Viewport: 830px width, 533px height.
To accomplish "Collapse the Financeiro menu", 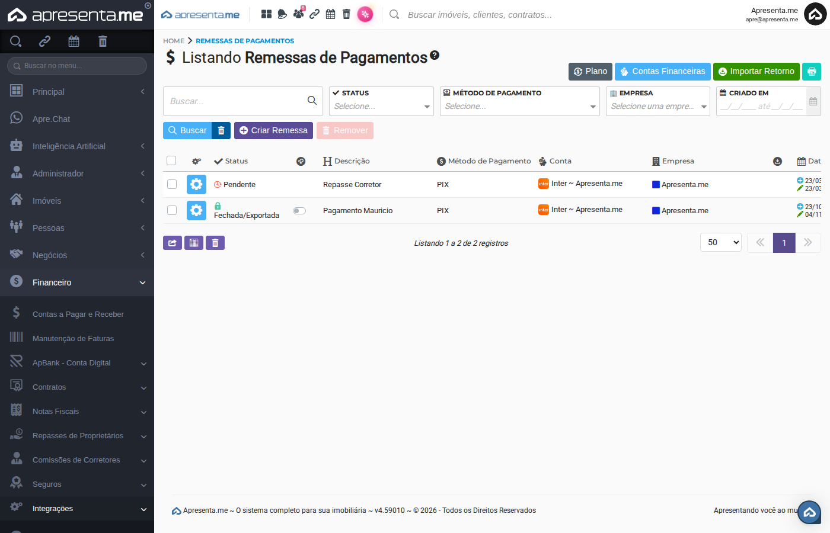I will point(77,282).
